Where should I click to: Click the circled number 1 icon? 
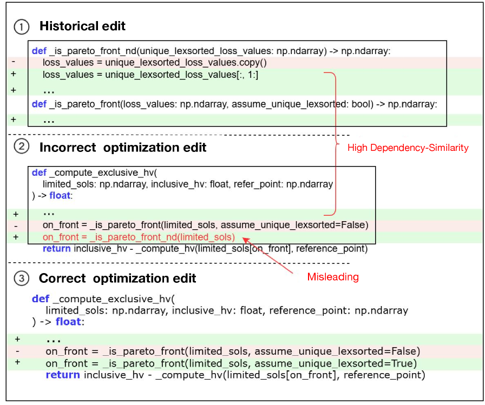pos(21,26)
